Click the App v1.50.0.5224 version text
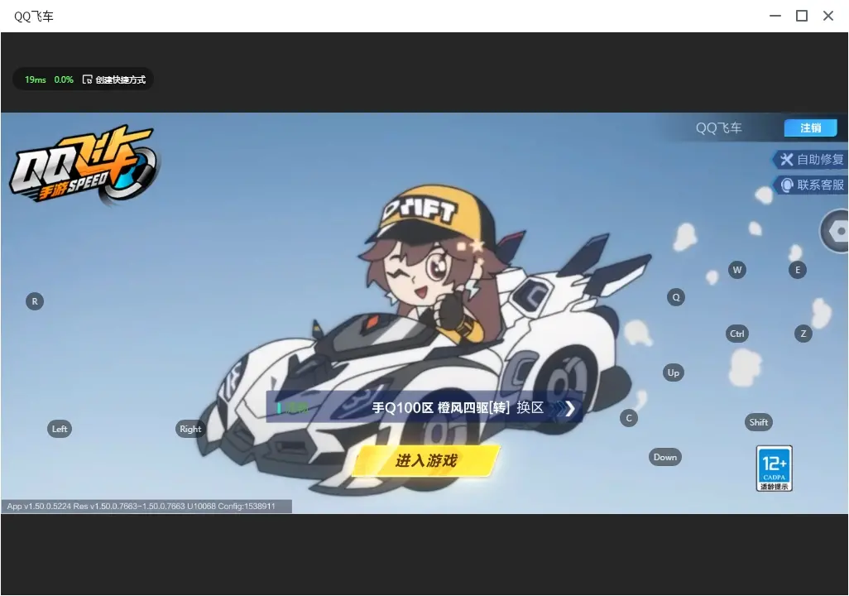This screenshot has width=849, height=596. click(x=141, y=506)
